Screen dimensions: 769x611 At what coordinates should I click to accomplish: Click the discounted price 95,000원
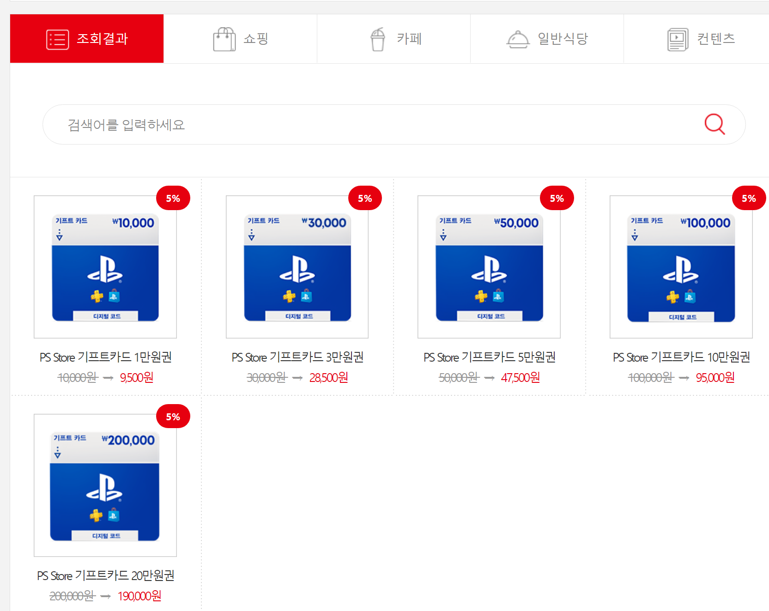pyautogui.click(x=715, y=378)
